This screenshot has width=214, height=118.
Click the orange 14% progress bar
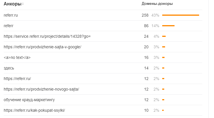168,26
